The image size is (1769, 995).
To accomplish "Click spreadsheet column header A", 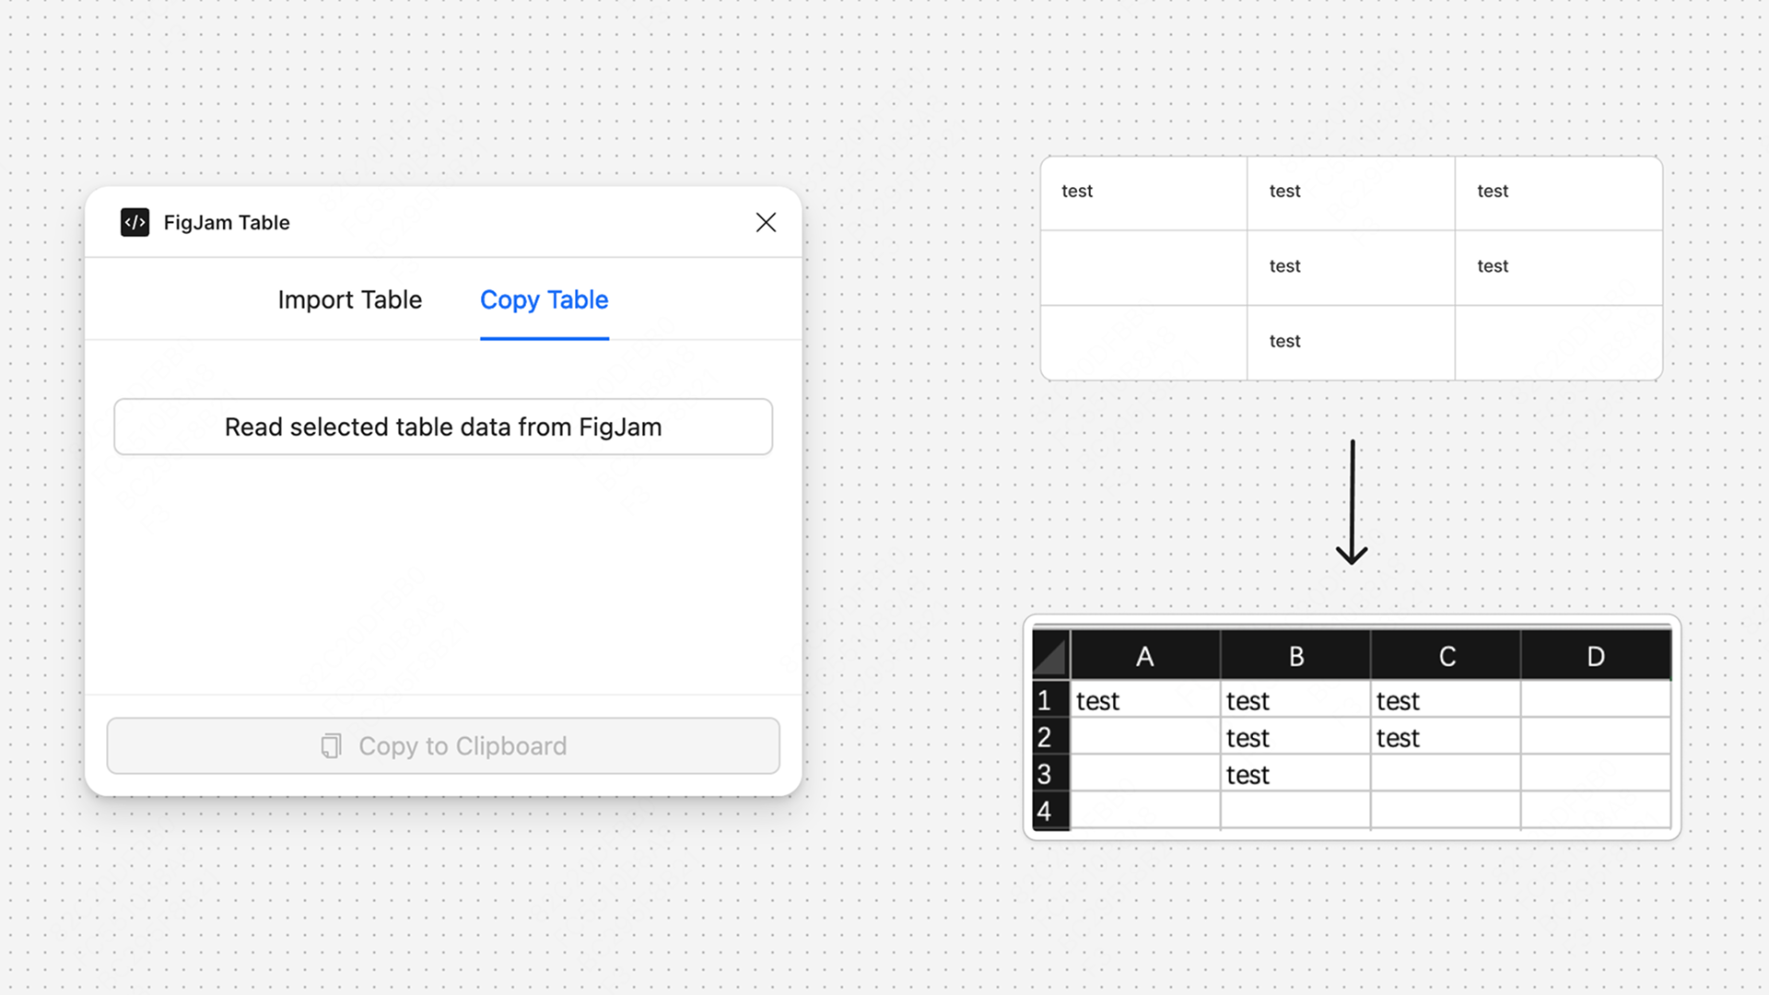I will pos(1145,656).
